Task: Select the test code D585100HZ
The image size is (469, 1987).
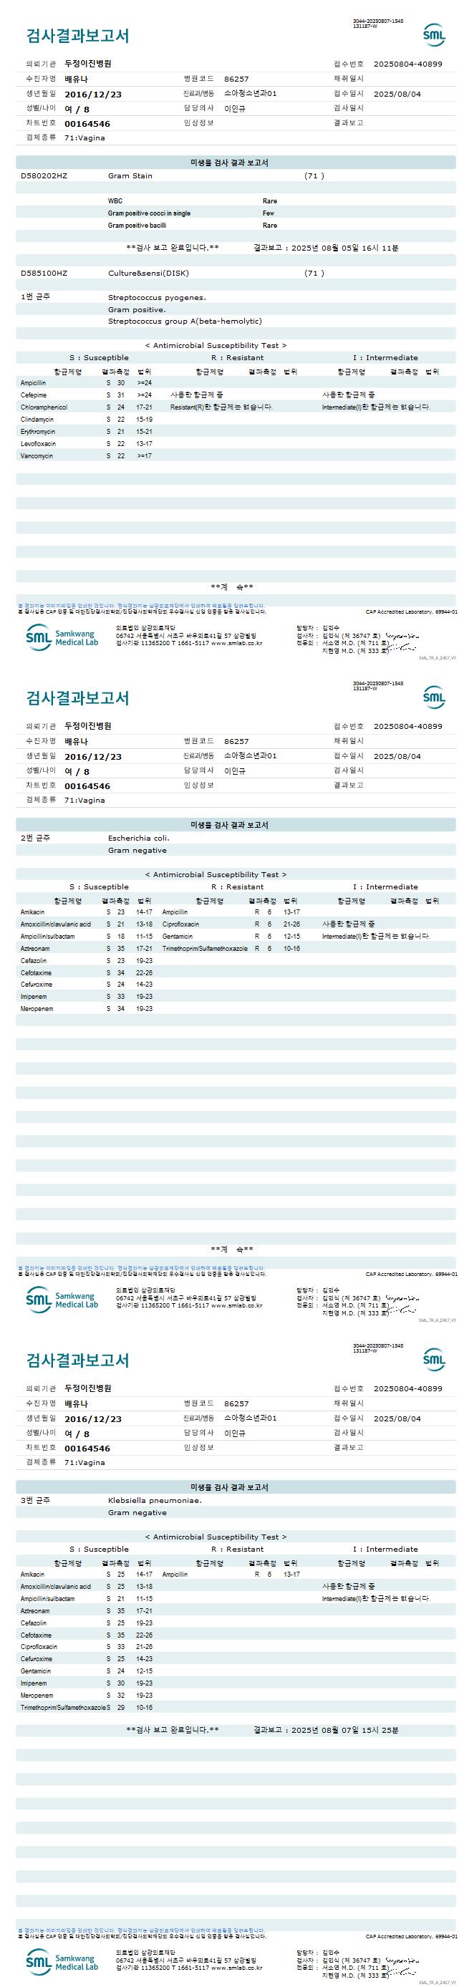Action: [x=44, y=273]
